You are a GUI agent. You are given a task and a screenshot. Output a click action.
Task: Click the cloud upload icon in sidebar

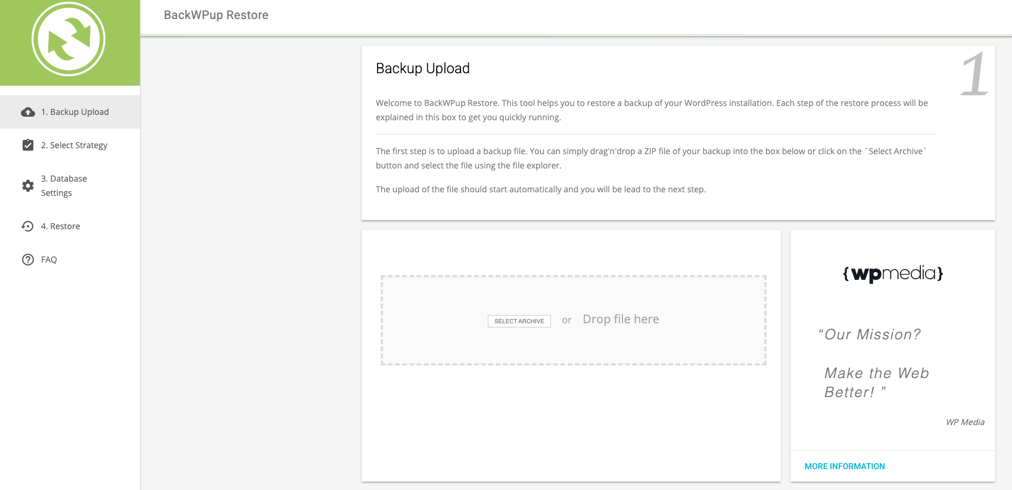[28, 112]
